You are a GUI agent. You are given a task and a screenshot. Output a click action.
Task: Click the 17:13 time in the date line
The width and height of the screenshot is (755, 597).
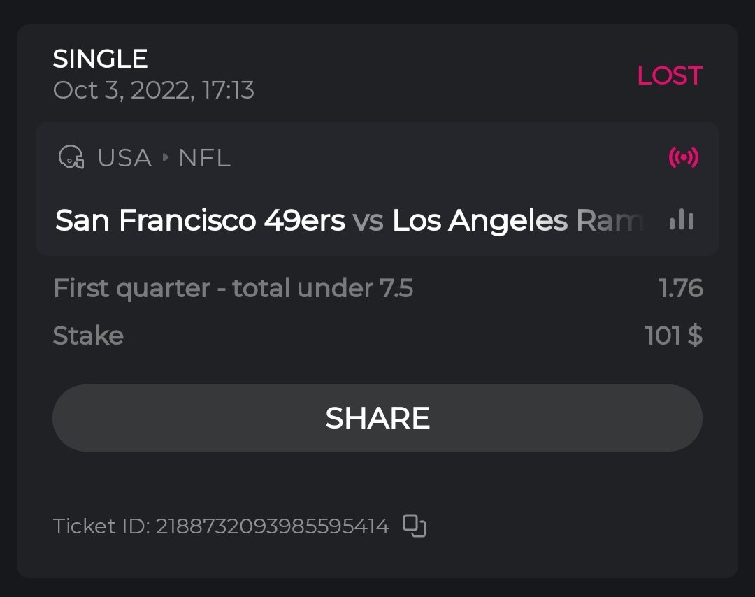coord(228,90)
